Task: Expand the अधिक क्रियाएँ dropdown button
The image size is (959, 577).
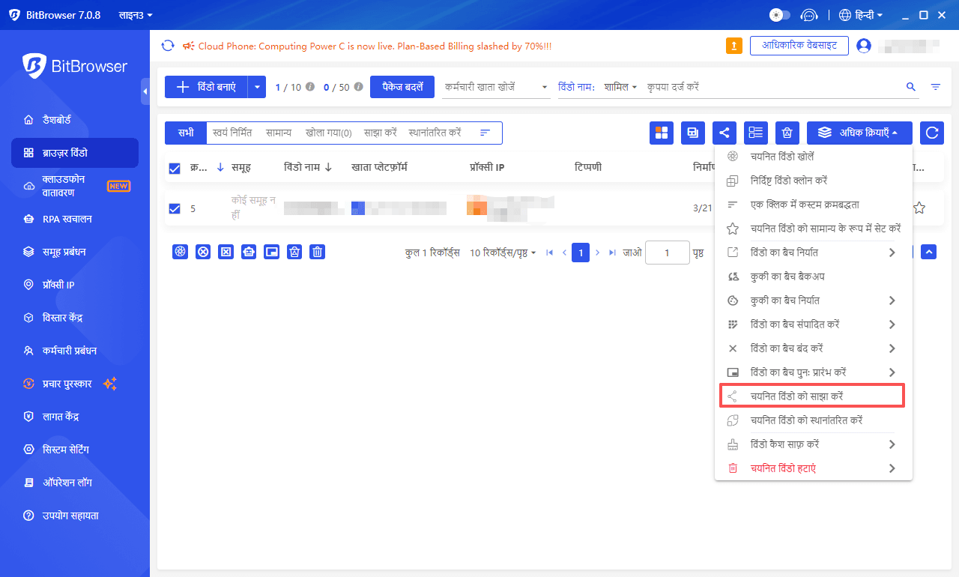Action: tap(859, 133)
